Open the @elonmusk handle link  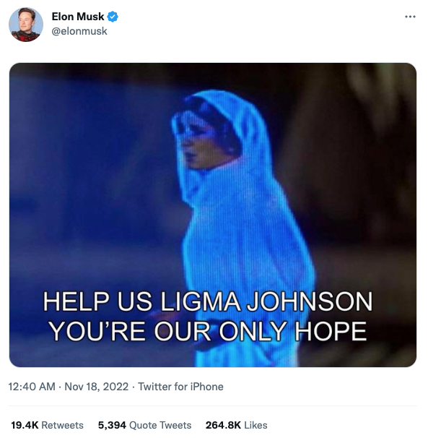(x=79, y=31)
